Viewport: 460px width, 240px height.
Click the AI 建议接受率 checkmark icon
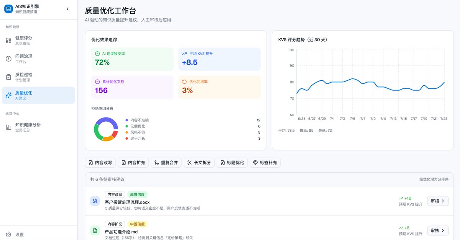[97, 54]
